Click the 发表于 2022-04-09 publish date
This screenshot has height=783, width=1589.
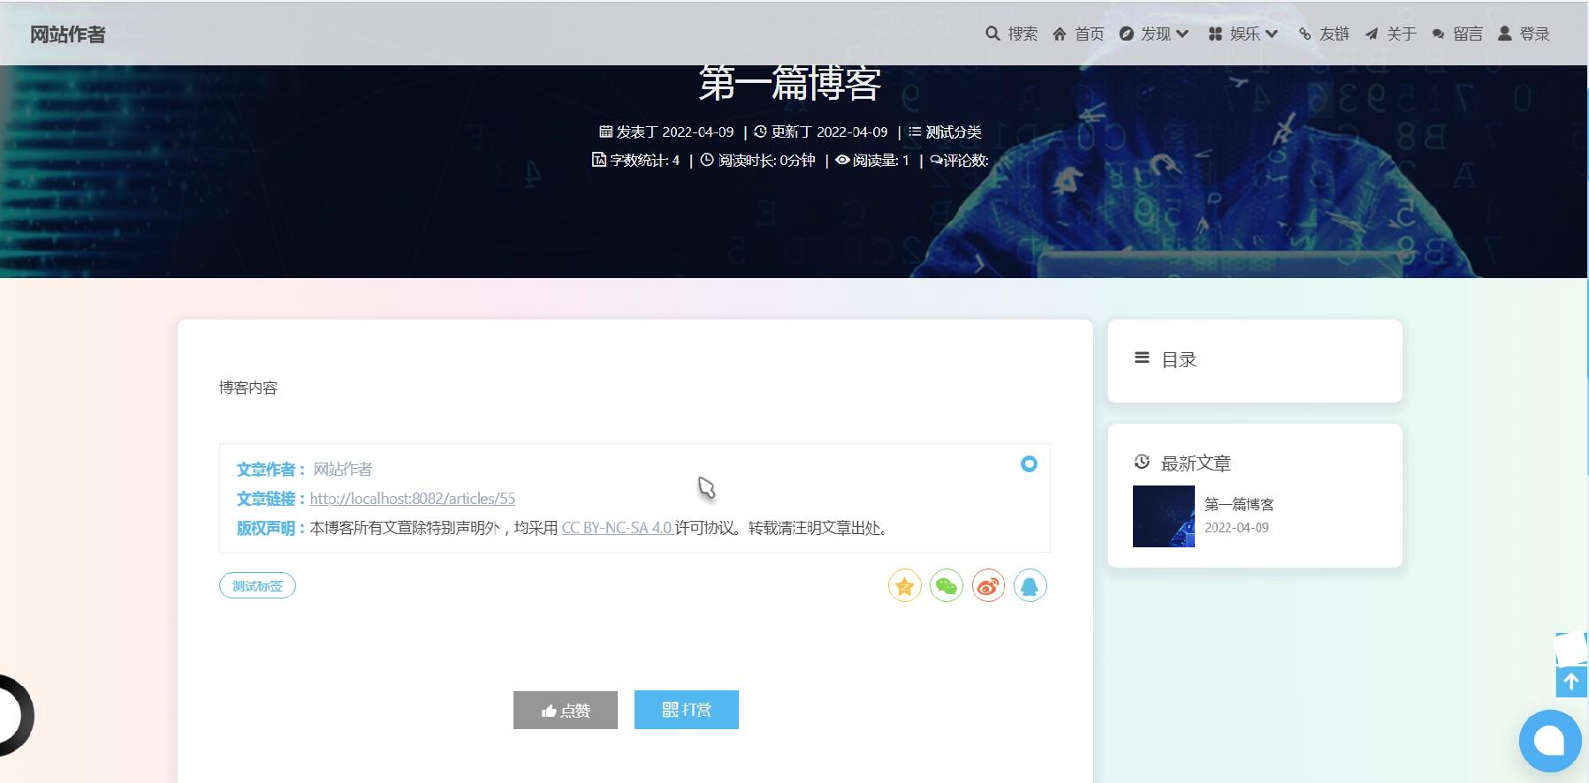pos(666,132)
